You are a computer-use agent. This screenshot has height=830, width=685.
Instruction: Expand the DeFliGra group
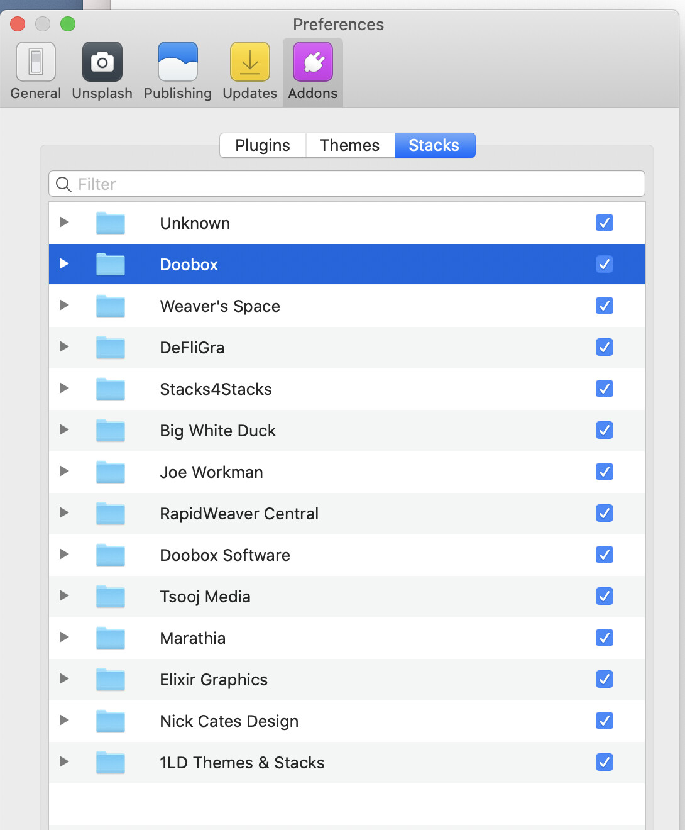click(x=63, y=346)
